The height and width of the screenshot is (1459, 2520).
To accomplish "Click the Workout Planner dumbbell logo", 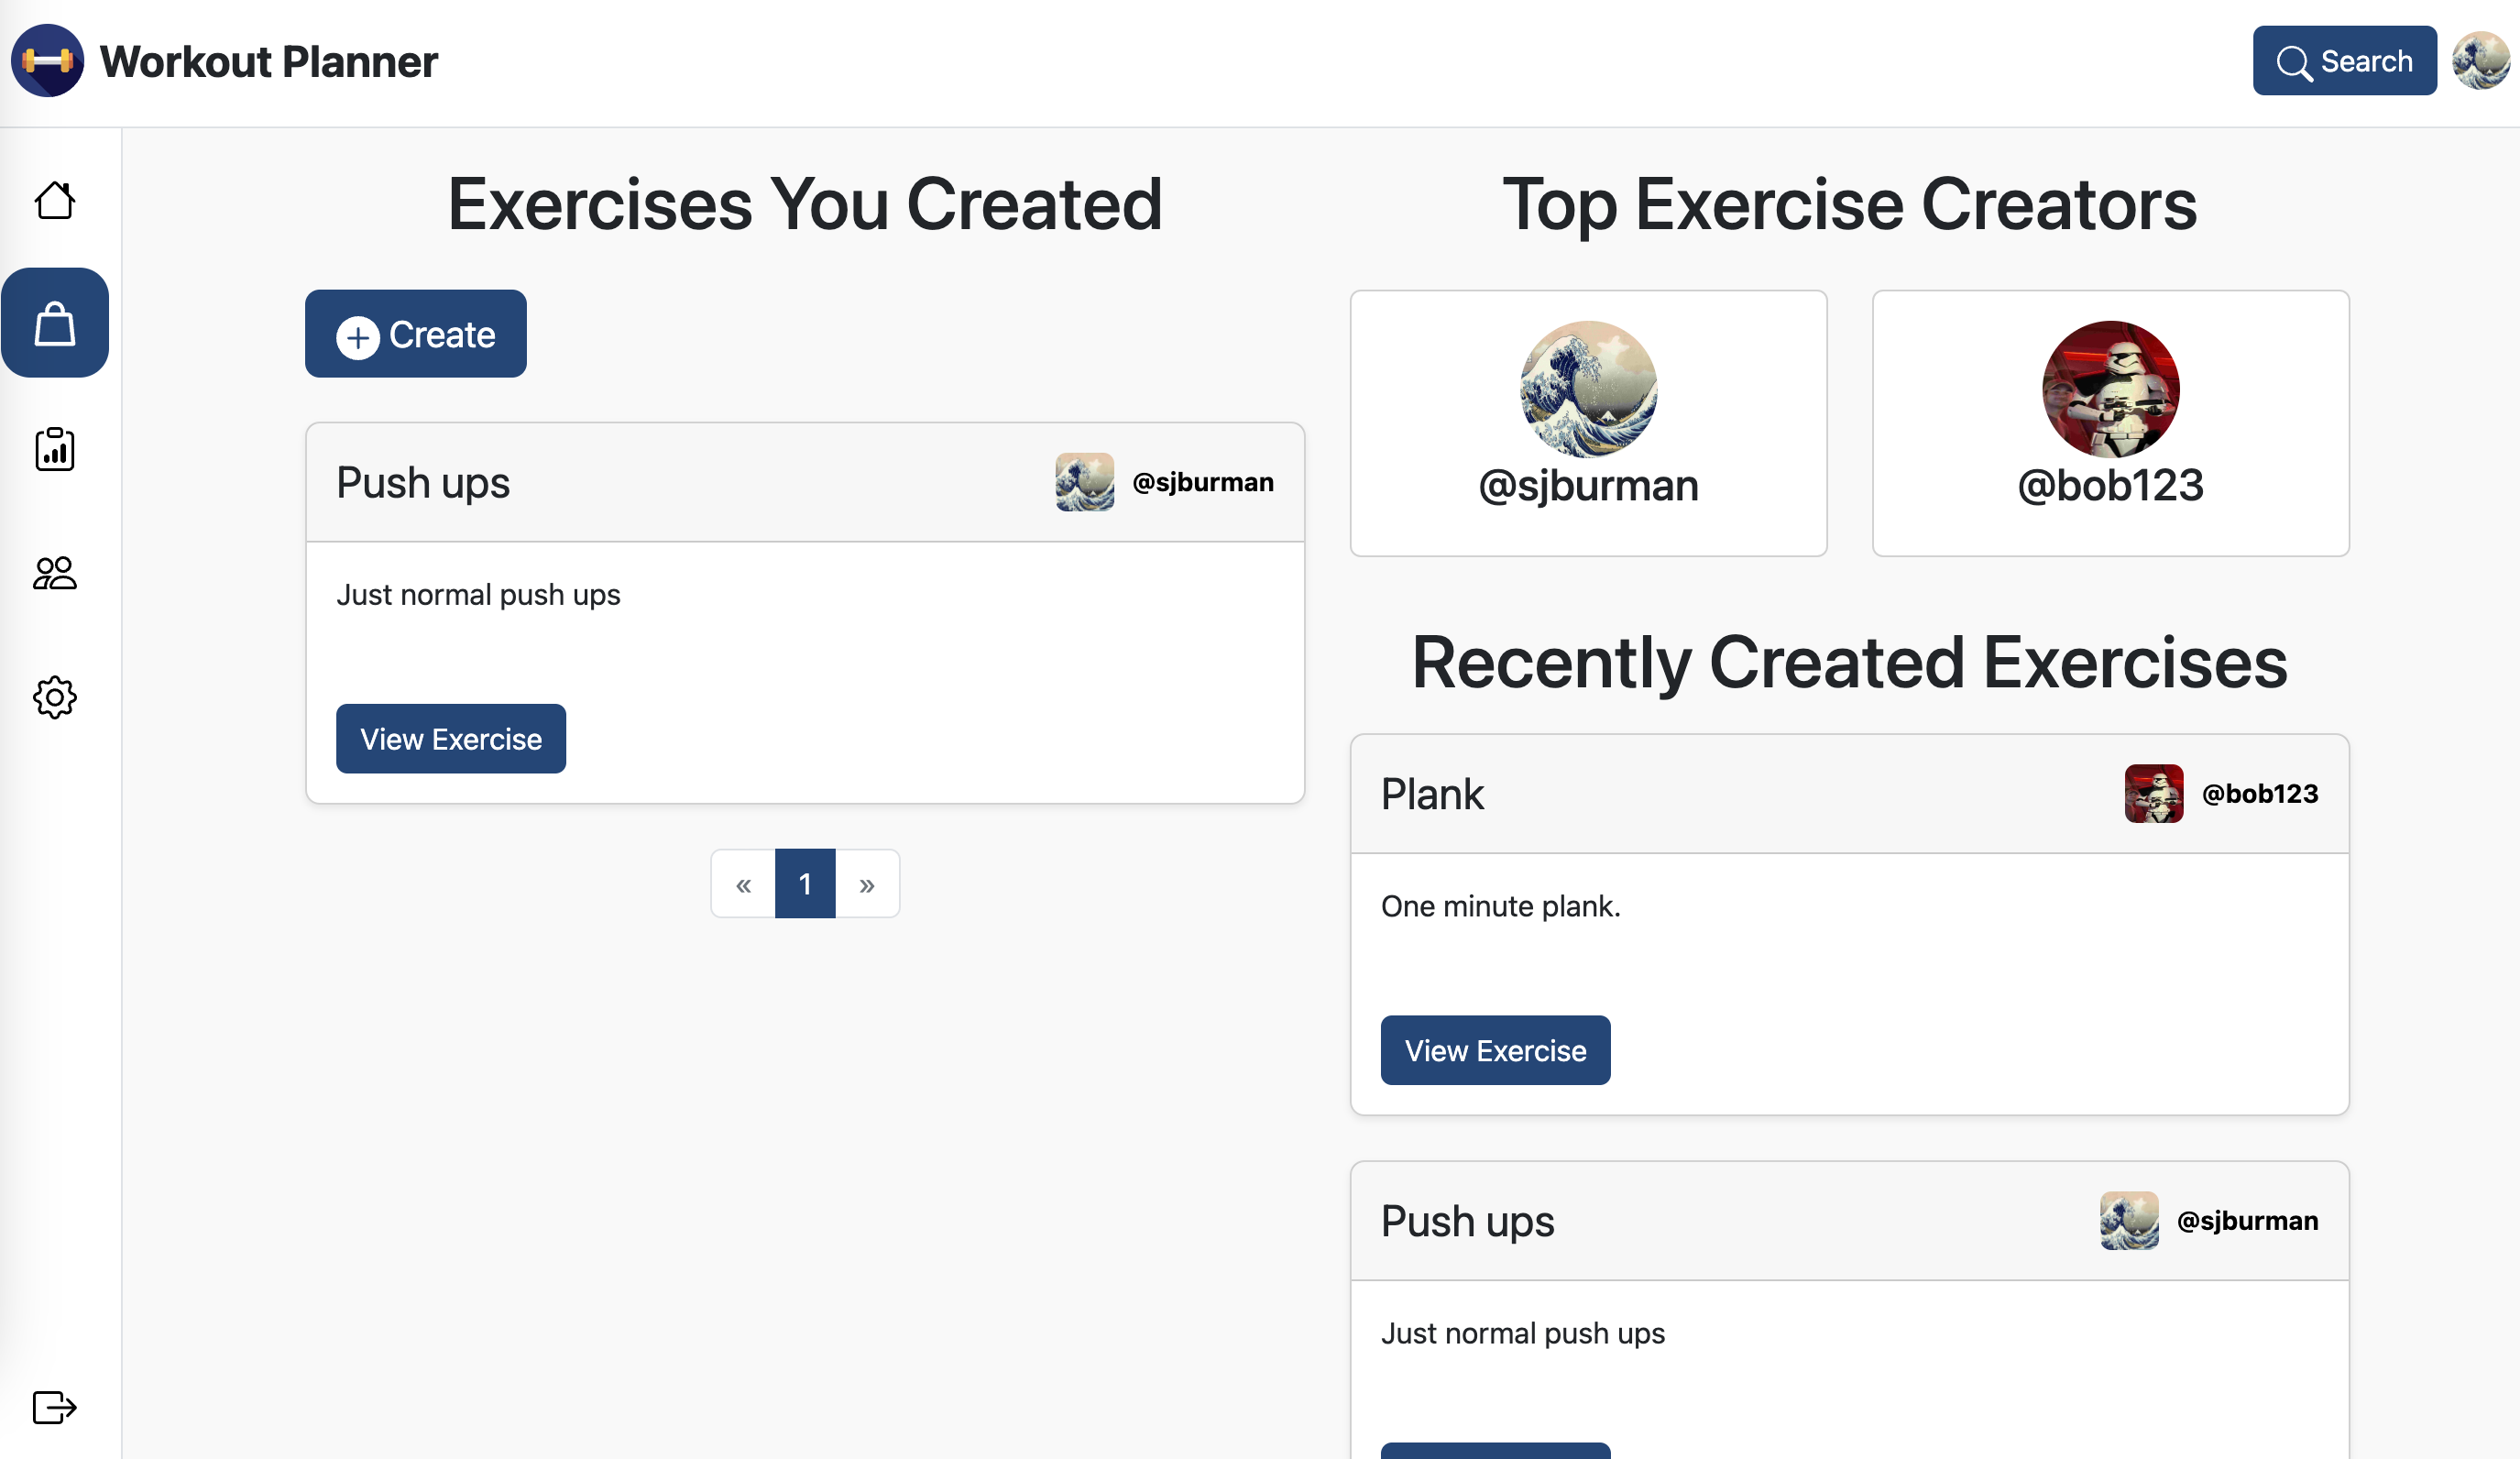I will pyautogui.click(x=48, y=61).
